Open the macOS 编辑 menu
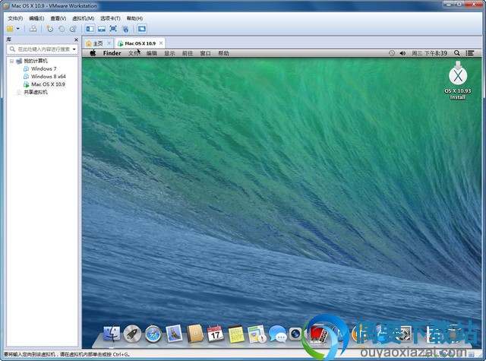 (x=152, y=53)
